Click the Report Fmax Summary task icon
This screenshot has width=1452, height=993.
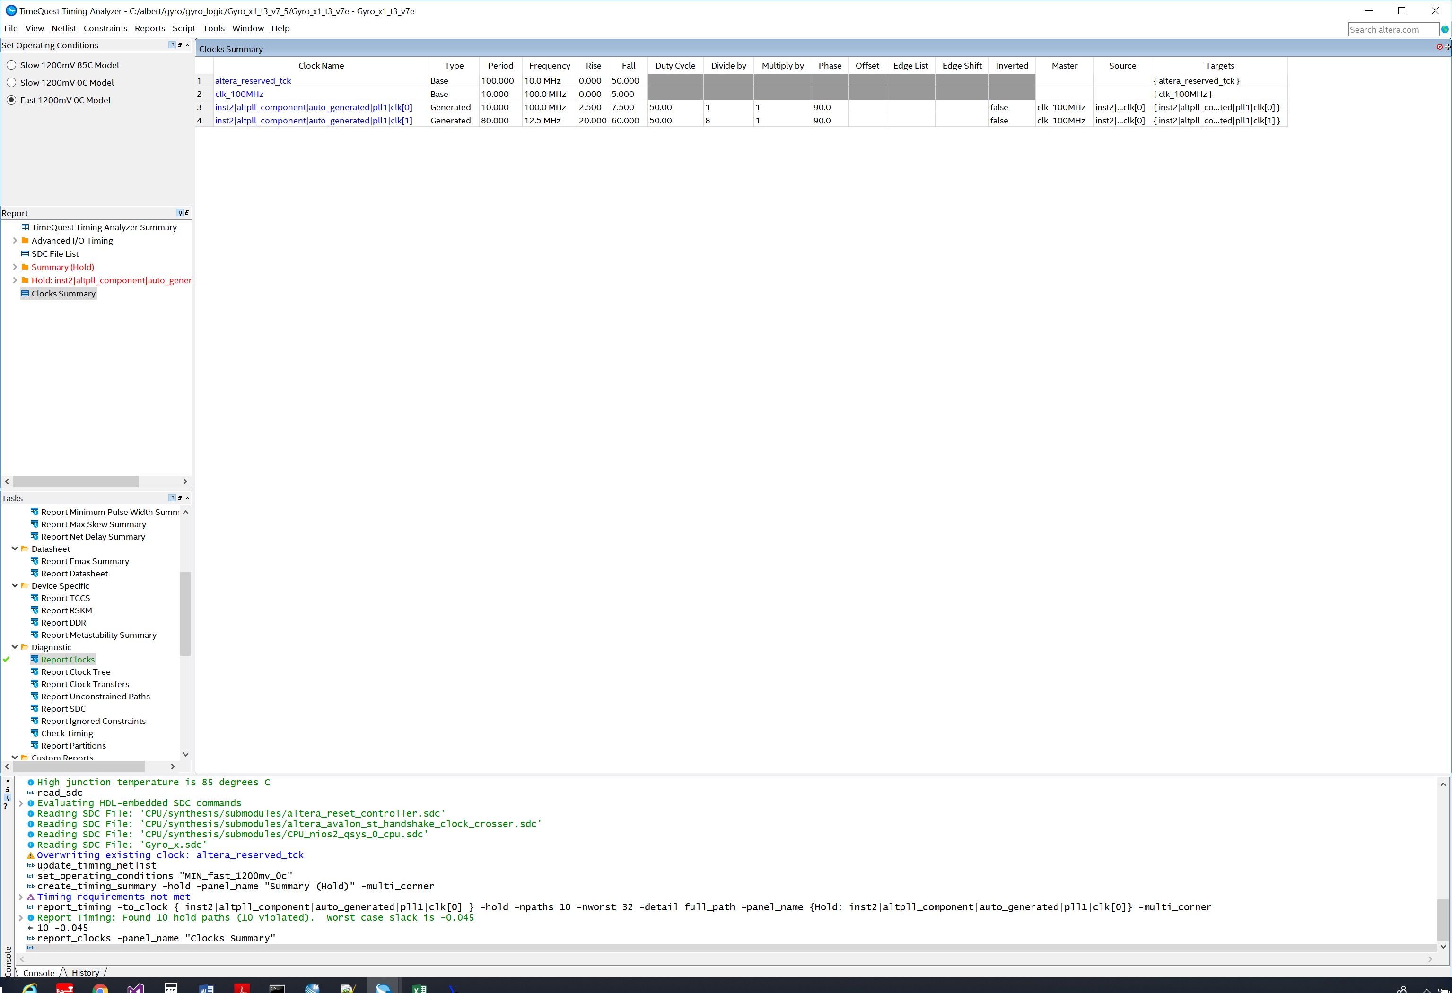pyautogui.click(x=35, y=561)
